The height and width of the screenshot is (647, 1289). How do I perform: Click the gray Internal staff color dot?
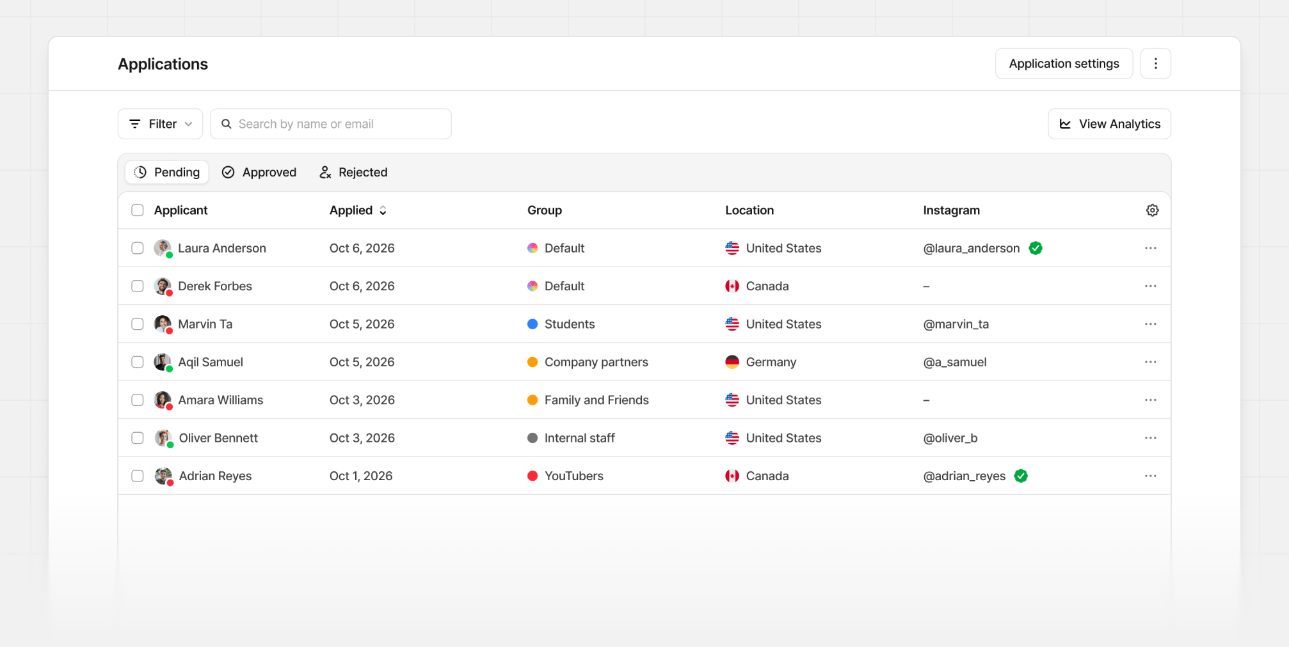[x=532, y=438]
